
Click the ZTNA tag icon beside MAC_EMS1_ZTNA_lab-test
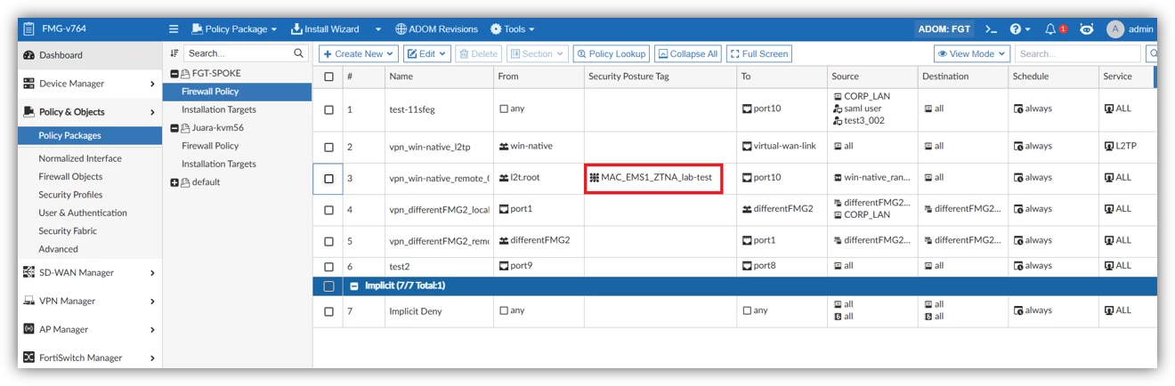[594, 178]
